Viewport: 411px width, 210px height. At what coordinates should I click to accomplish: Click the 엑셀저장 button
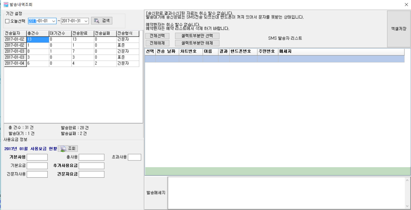click(x=399, y=29)
